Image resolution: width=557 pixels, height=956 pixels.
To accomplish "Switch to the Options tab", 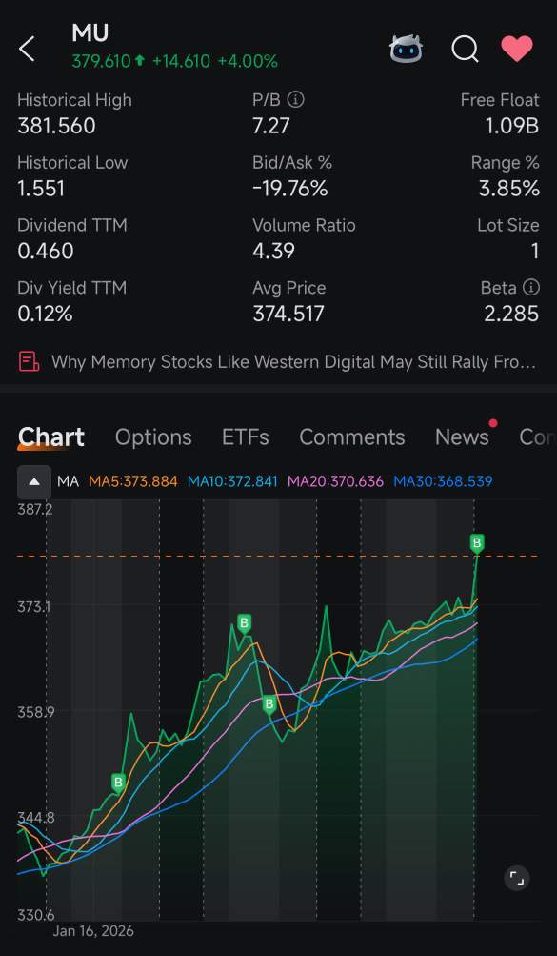I will click(153, 437).
